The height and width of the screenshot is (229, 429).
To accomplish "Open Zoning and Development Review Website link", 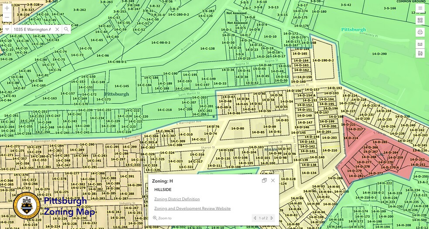I will (192, 208).
